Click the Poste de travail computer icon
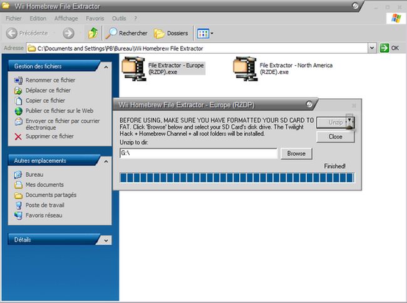The height and width of the screenshot is (303, 407). 18,205
